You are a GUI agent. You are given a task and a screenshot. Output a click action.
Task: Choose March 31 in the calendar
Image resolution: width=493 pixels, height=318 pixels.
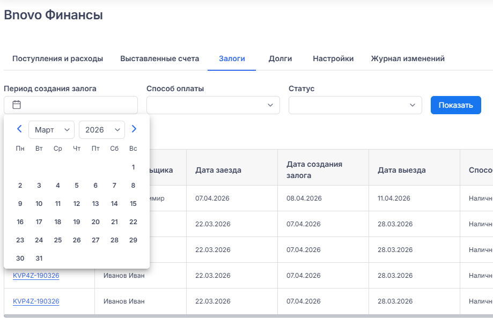pos(39,258)
